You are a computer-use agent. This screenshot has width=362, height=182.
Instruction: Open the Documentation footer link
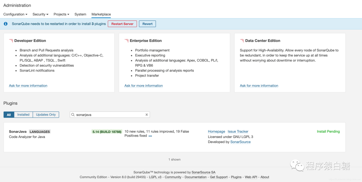[195, 177]
